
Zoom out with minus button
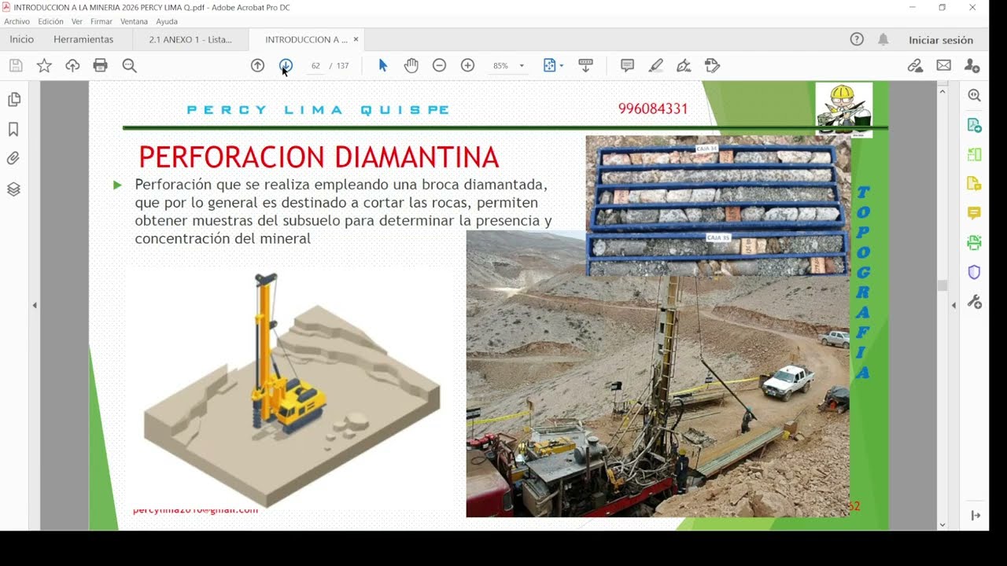[440, 66]
